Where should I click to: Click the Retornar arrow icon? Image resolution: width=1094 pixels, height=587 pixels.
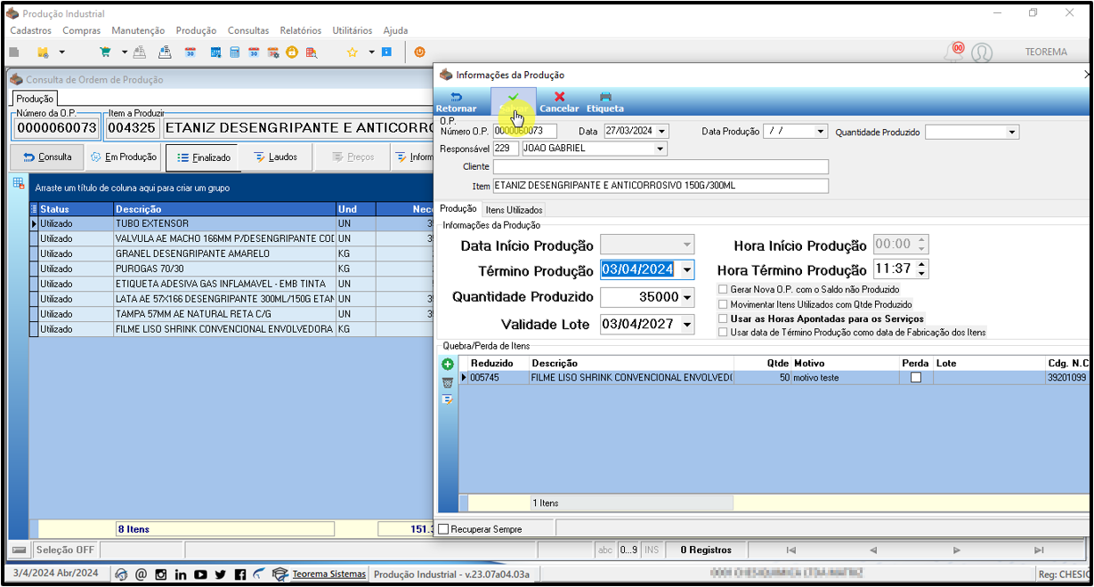click(x=456, y=96)
